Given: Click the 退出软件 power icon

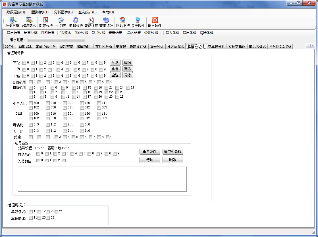Looking at the screenshot, I should [155, 20].
